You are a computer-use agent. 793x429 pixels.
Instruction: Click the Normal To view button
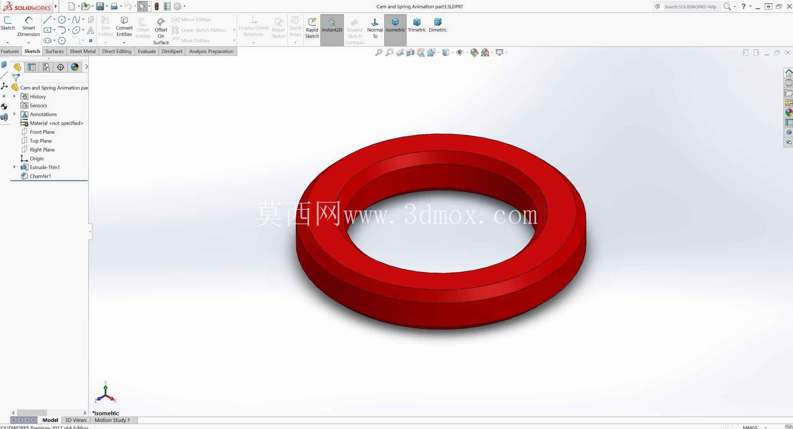375,28
